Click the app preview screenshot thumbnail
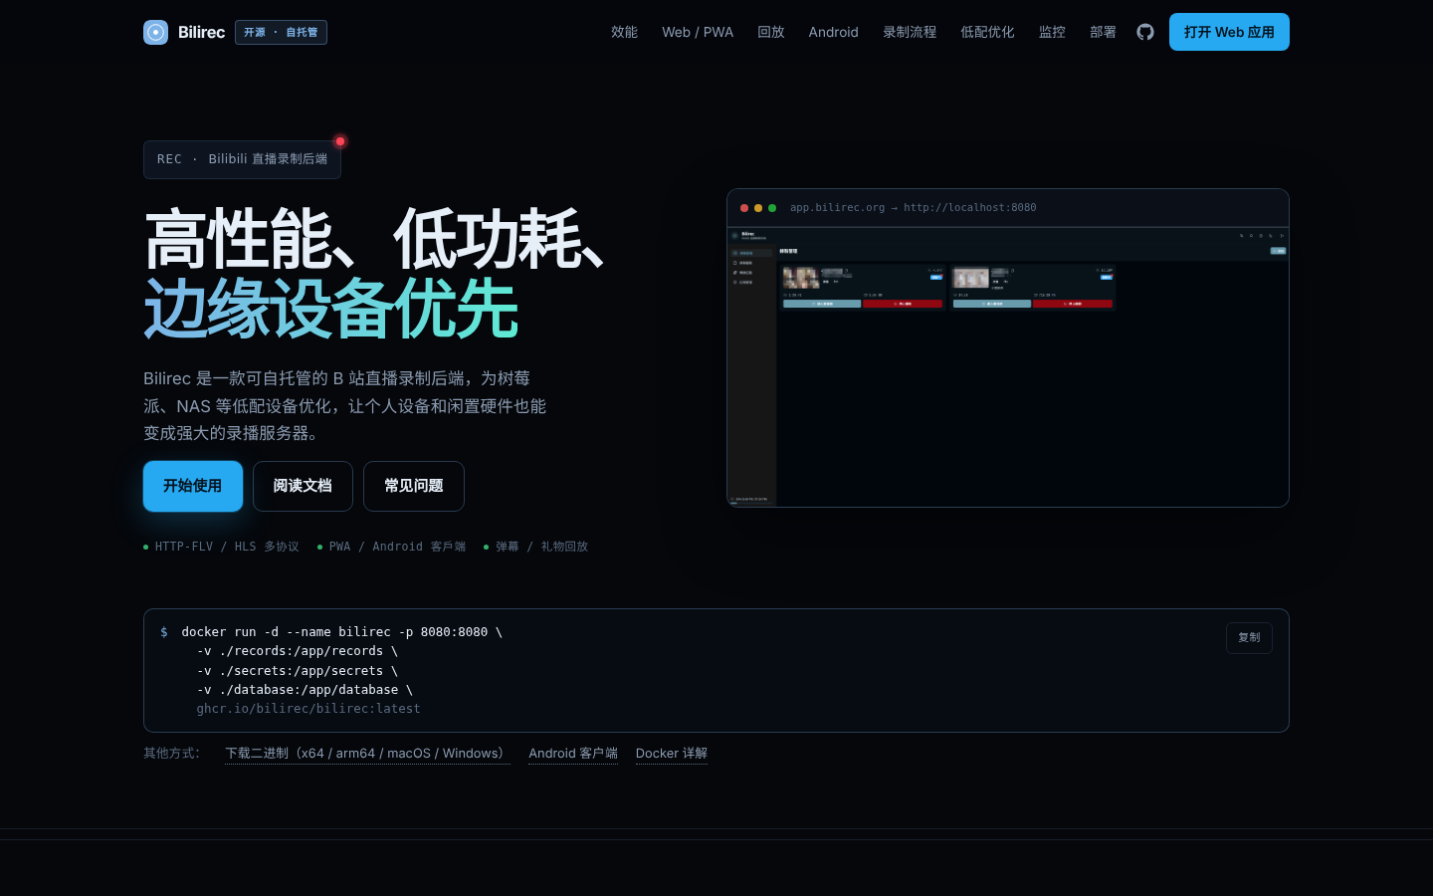 (x=1008, y=367)
